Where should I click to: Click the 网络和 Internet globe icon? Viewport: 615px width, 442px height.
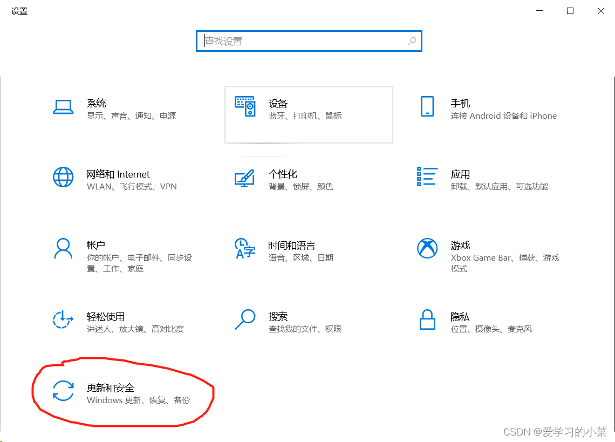point(63,177)
